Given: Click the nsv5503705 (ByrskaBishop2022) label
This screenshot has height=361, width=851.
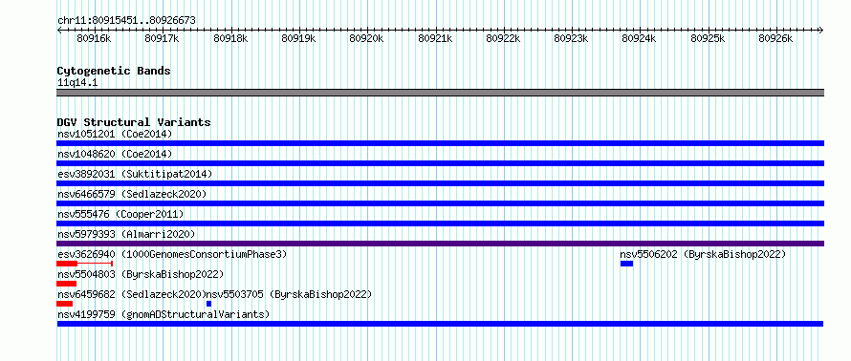Looking at the screenshot, I should (290, 294).
